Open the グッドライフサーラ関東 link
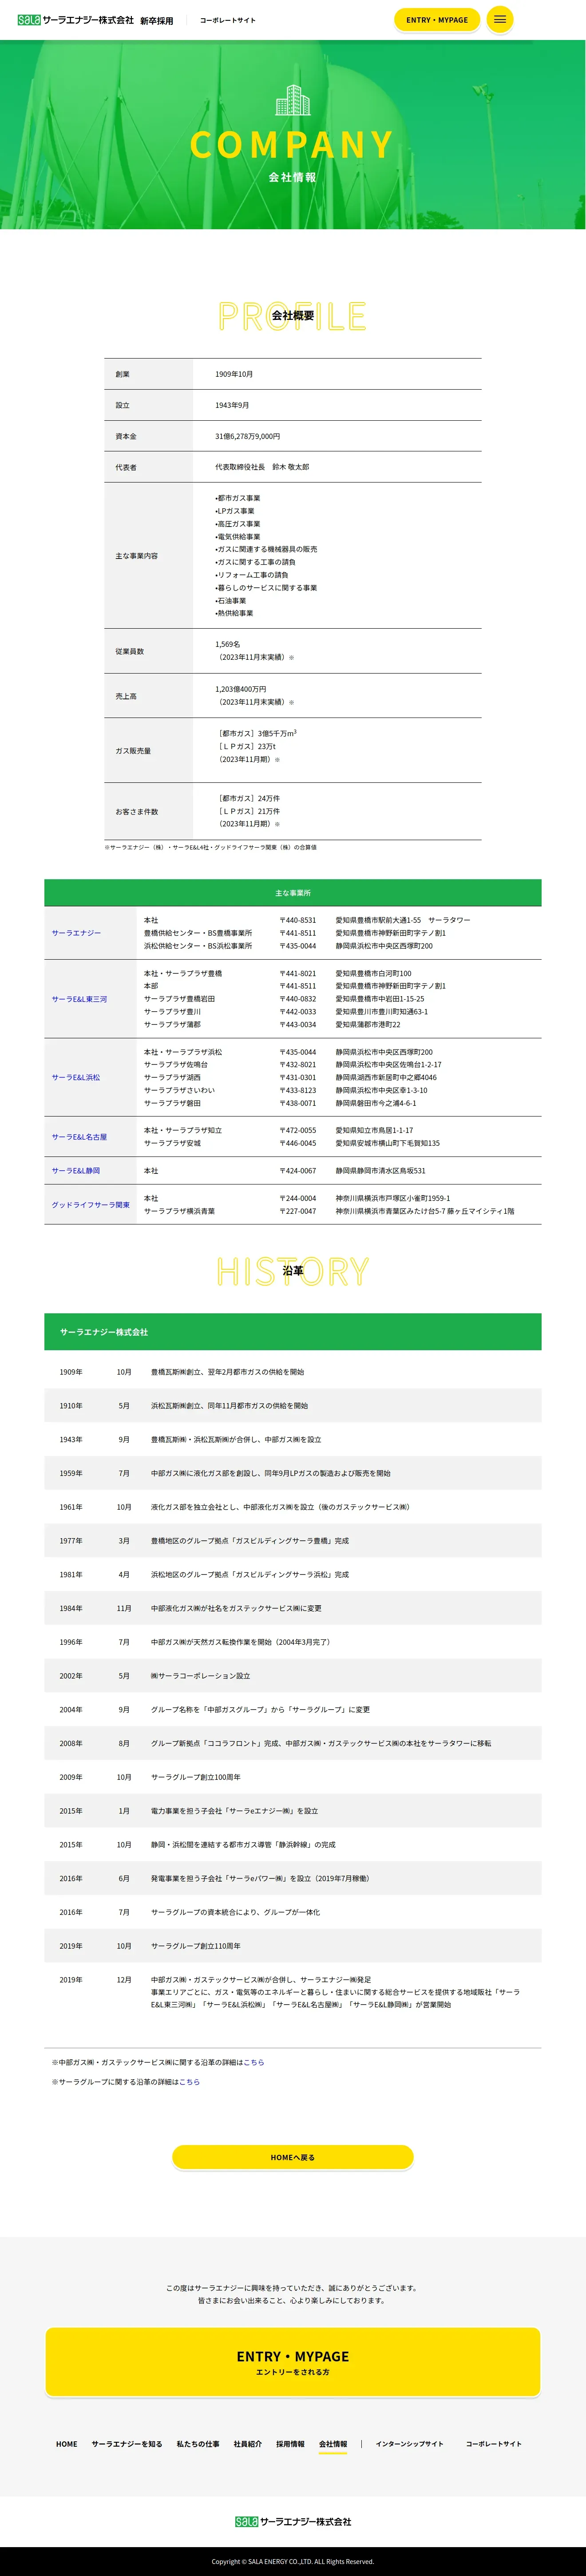The image size is (586, 2576). (91, 1205)
